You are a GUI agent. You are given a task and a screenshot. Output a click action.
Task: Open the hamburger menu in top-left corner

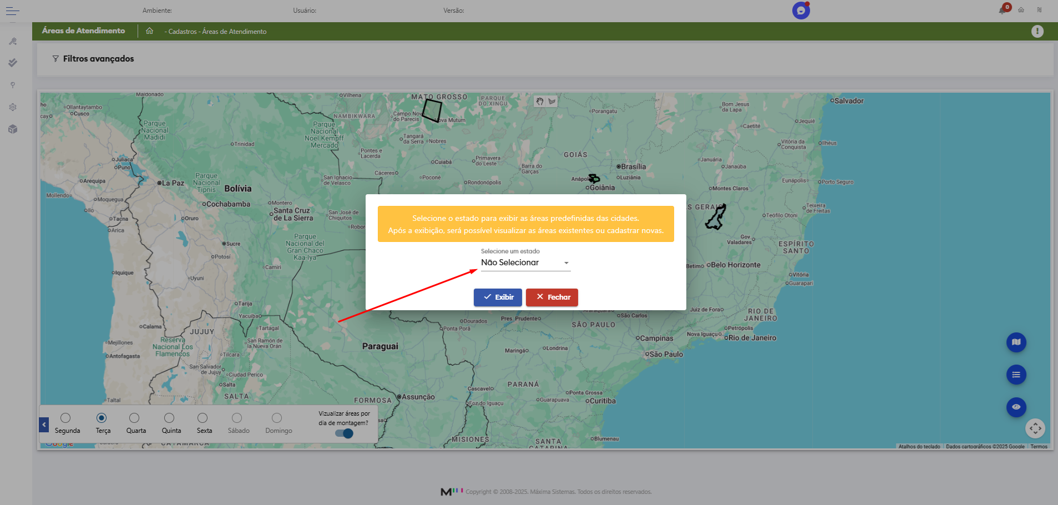coord(12,11)
